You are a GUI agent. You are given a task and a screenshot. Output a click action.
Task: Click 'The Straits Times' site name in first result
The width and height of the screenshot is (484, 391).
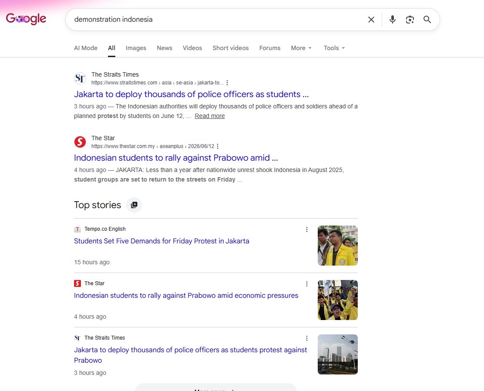[x=115, y=74]
